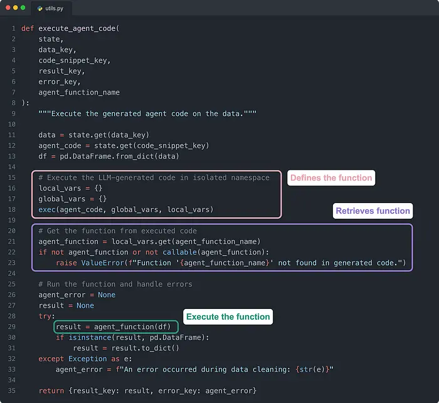
Task: Click the green maximize window dot
Action: pos(23,8)
